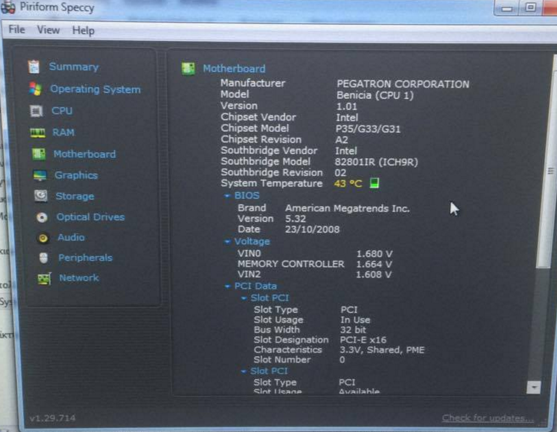Click the Optical Drives disc icon

click(42, 217)
